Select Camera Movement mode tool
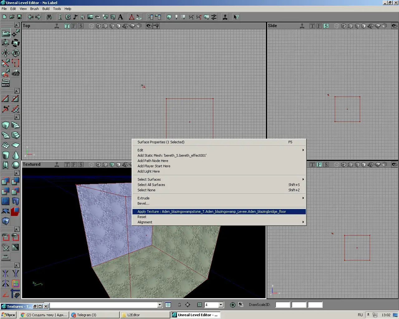The width and height of the screenshot is (399, 319). [6, 33]
